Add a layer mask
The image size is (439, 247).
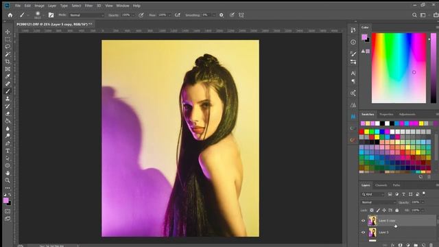point(400,245)
